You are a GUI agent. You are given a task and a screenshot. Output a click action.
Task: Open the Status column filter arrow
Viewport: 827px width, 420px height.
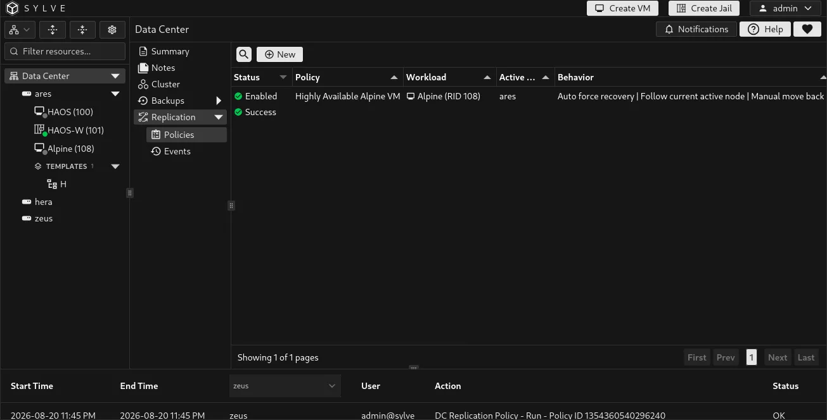[x=283, y=77]
